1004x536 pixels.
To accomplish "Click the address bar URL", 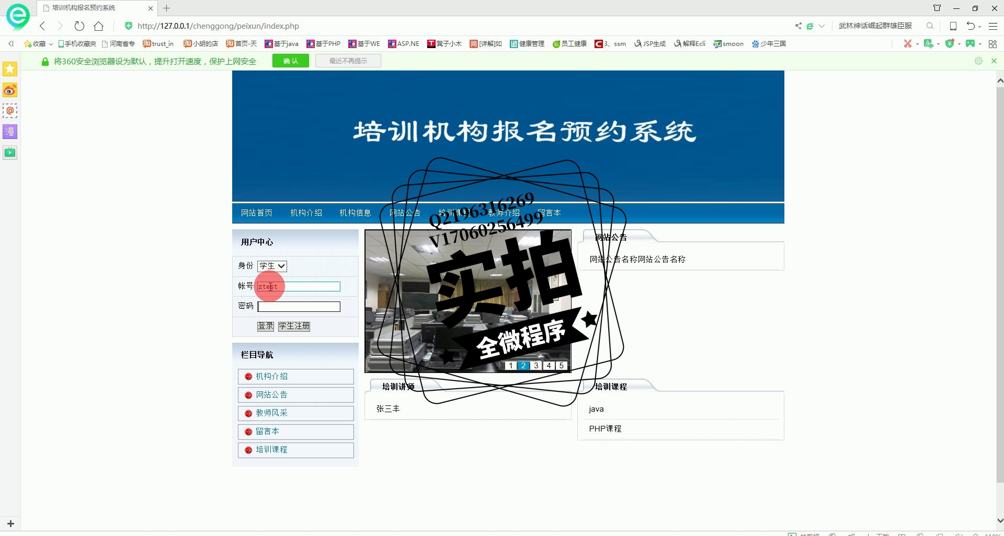I will (218, 26).
